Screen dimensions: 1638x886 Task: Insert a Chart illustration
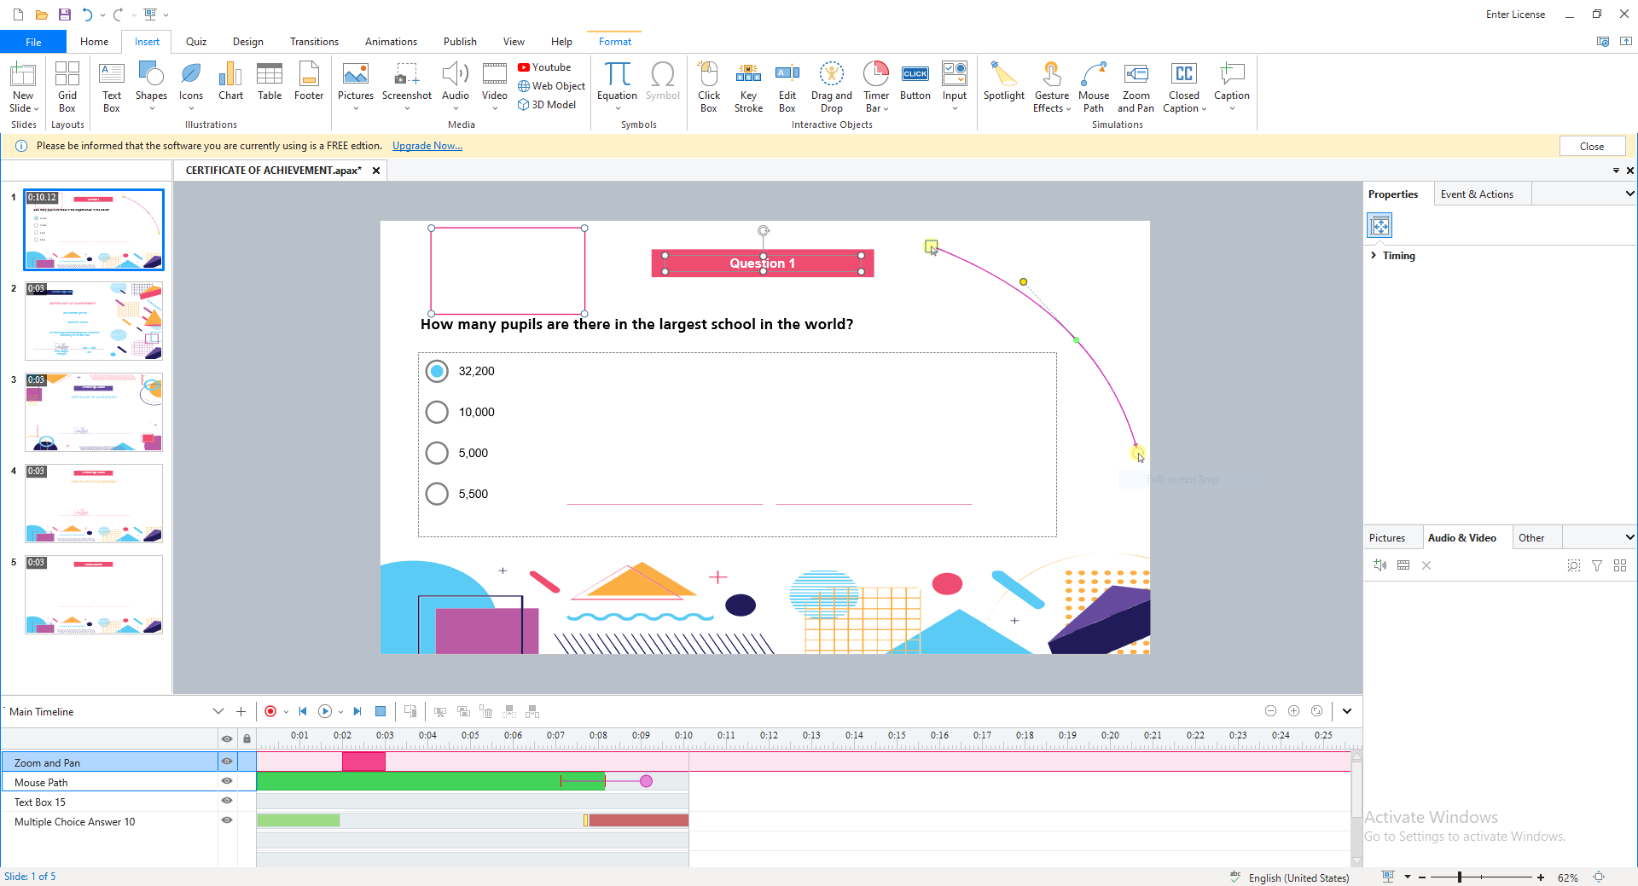click(x=230, y=84)
